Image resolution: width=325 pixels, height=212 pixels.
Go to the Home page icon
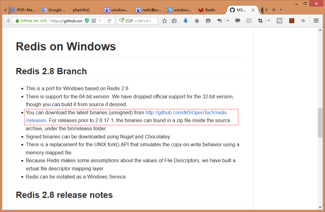coord(197,21)
